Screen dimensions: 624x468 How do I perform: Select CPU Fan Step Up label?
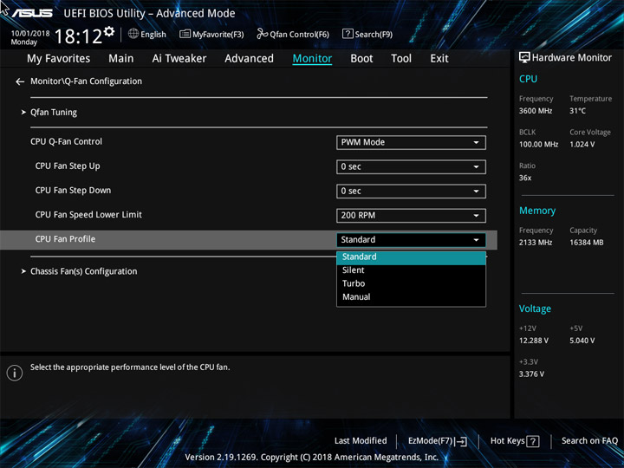pyautogui.click(x=68, y=166)
